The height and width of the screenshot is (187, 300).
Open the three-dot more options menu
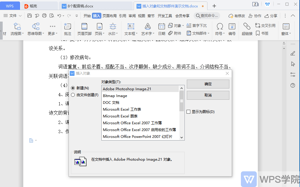[x=285, y=16]
